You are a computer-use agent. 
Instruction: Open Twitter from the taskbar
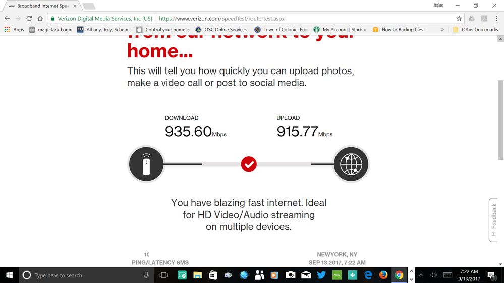(321, 275)
